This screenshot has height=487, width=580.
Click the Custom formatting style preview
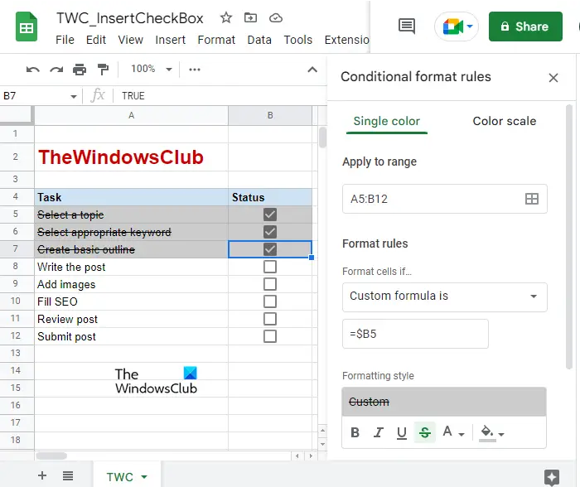444,402
